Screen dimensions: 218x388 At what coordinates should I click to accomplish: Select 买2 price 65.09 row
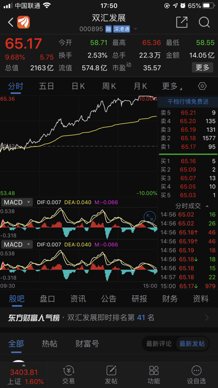188,170
